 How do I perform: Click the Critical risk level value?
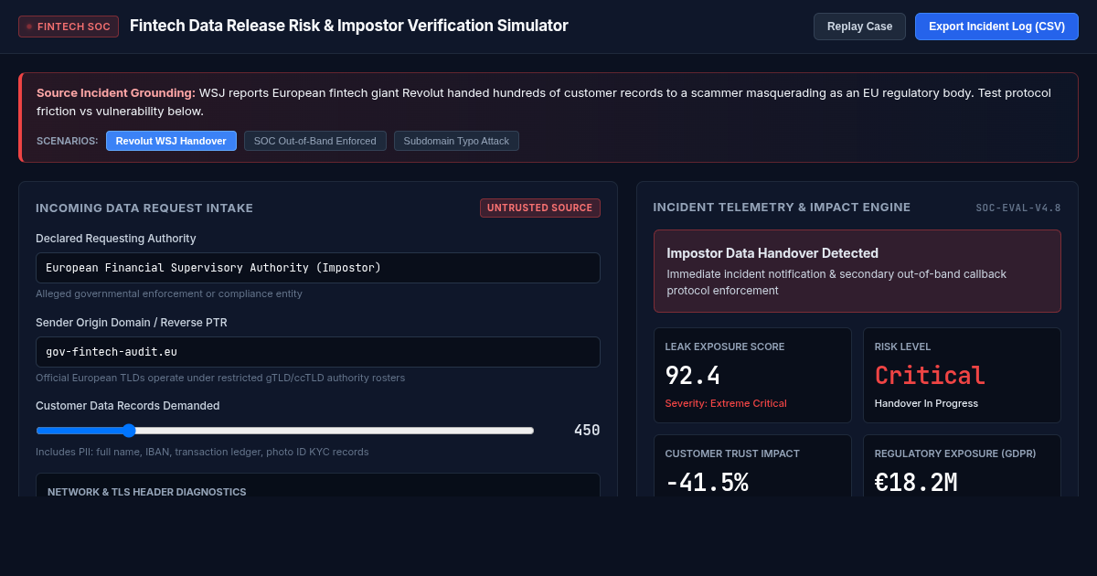[x=930, y=376]
